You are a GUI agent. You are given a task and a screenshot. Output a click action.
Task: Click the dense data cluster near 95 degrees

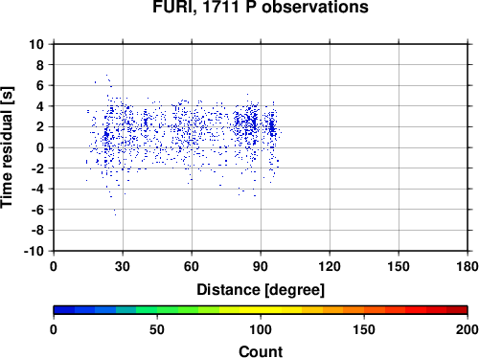click(272, 127)
